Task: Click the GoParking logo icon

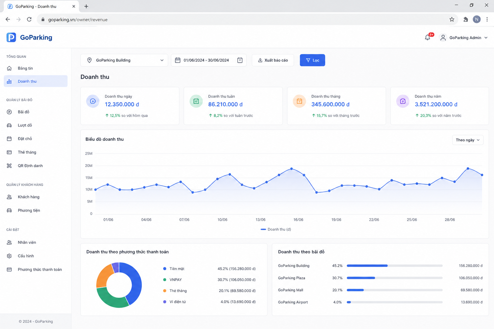Action: pos(11,37)
